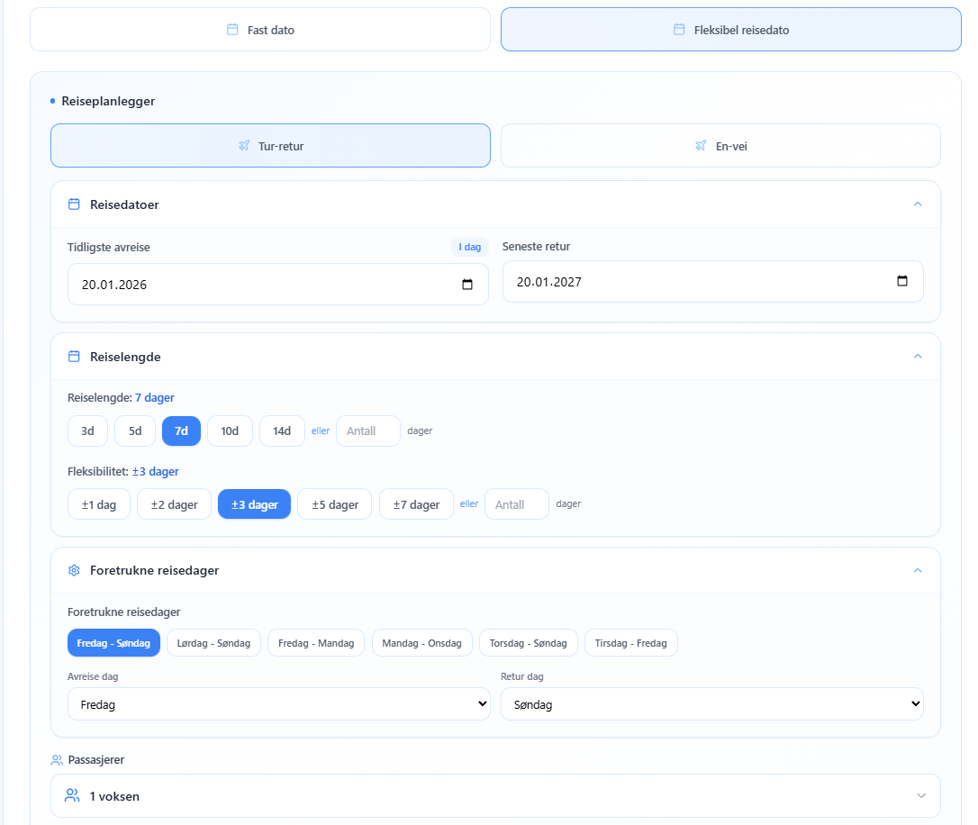Click the Foretrukne reisedager header title
978x825 pixels.
(x=154, y=571)
